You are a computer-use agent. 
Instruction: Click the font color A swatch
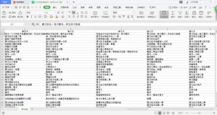(57, 17)
